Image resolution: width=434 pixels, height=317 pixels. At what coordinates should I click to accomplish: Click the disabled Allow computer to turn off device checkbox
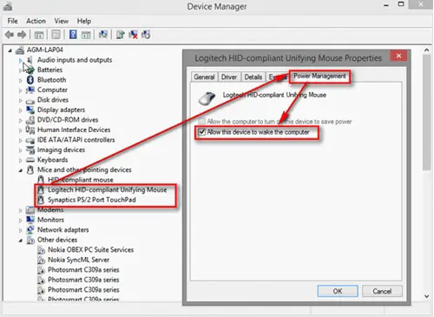(x=201, y=122)
